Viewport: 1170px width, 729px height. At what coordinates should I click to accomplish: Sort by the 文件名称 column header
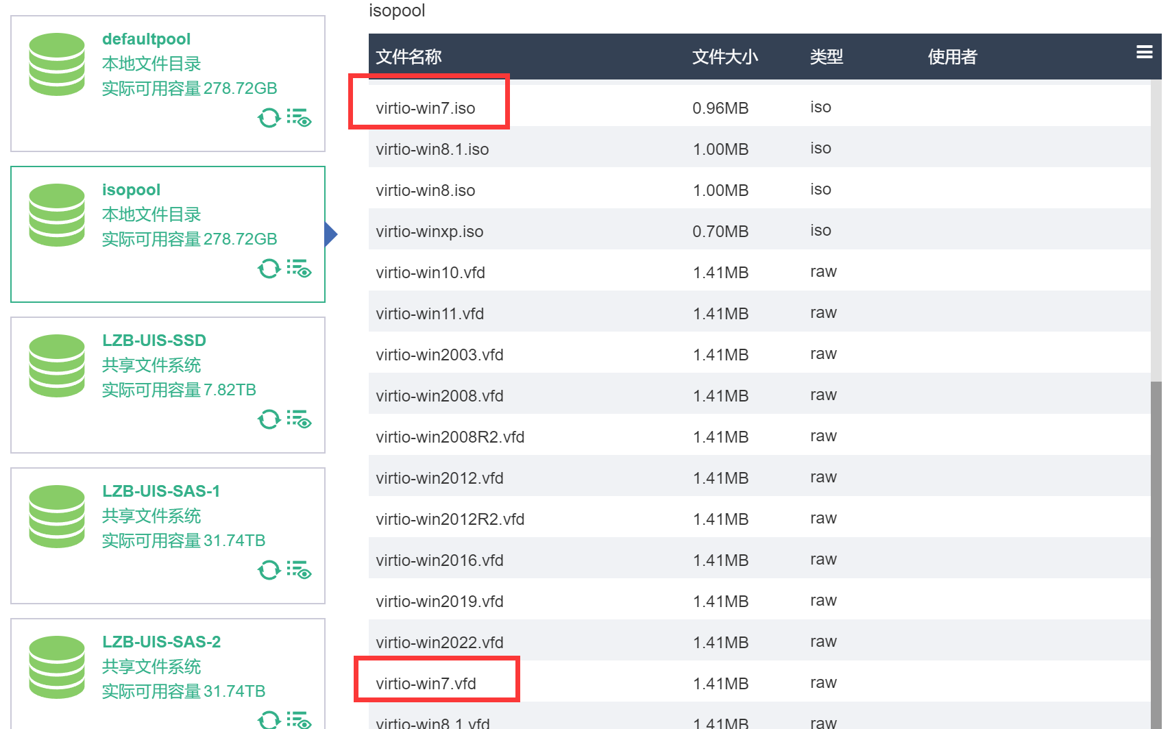409,57
